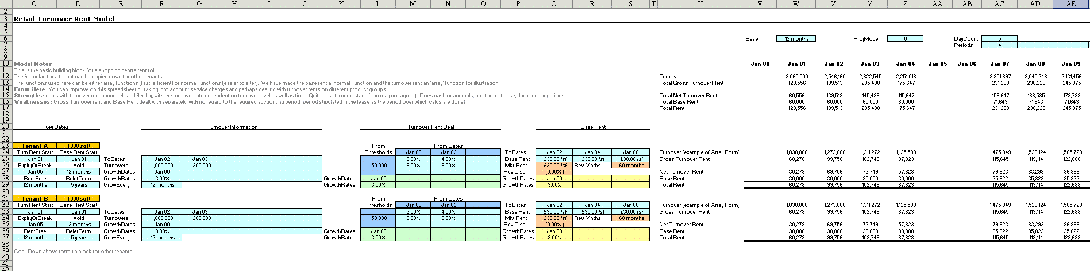Click Tenant A's threshold cell 50,000
This screenshot has width=1090, height=271.
pyautogui.click(x=378, y=165)
